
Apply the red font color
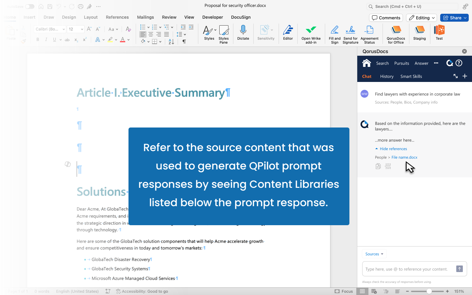coord(123,40)
